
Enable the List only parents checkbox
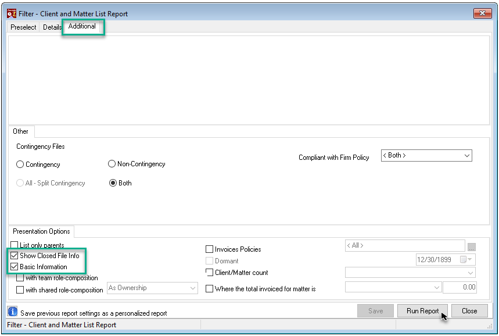point(15,245)
